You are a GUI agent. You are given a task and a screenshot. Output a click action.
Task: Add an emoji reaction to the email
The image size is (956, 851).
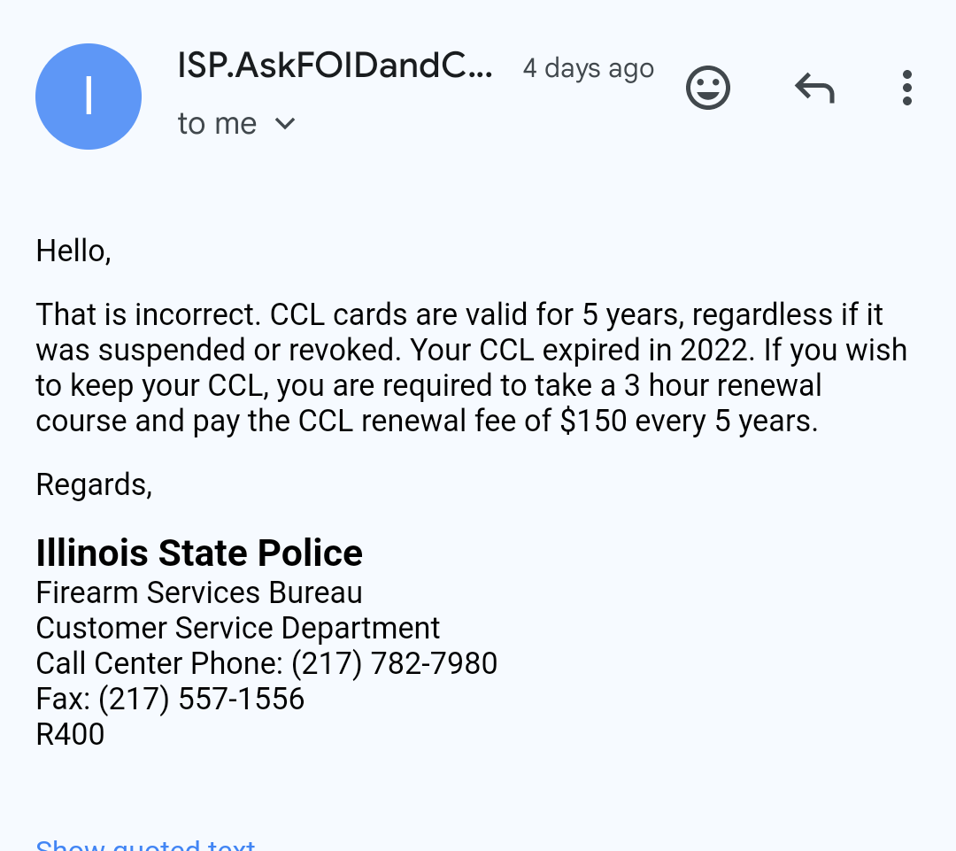pos(708,88)
